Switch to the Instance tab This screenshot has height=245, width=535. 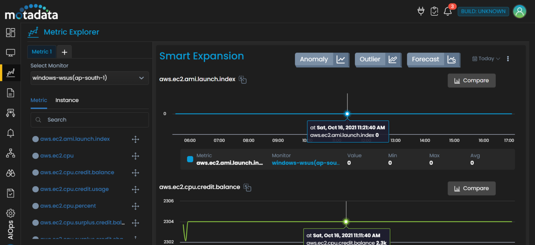67,100
